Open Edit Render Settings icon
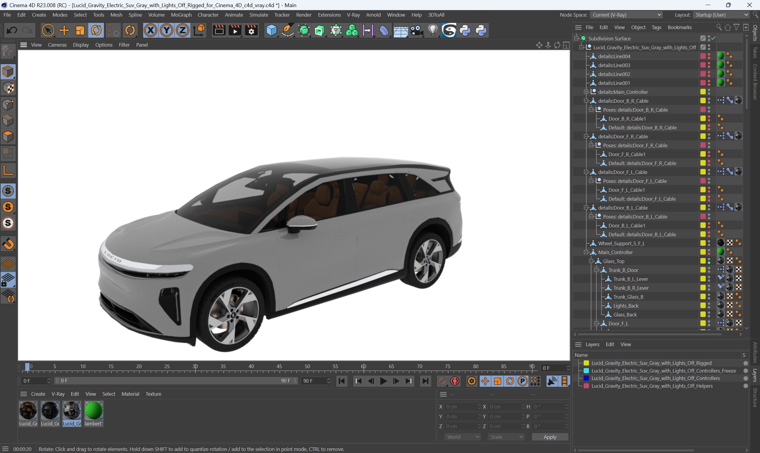This screenshot has width=760, height=453. coord(251,30)
